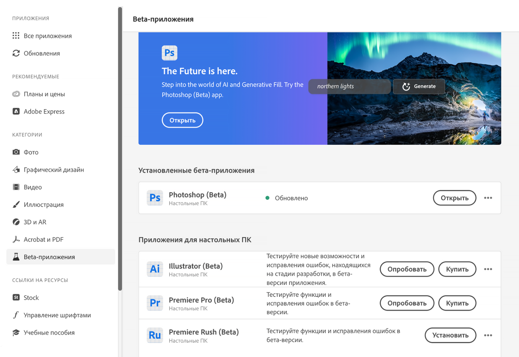Click the northern lights prompt field
The image size is (519, 357).
click(x=349, y=86)
